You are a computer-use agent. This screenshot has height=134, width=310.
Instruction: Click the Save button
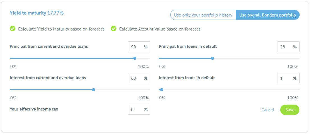pyautogui.click(x=290, y=110)
